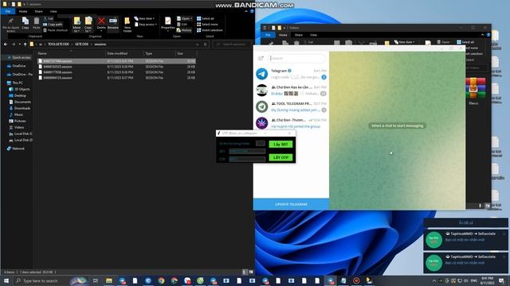The image size is (510, 286).
Task: Click the Telegram official chat avatar
Action: [x=262, y=74]
